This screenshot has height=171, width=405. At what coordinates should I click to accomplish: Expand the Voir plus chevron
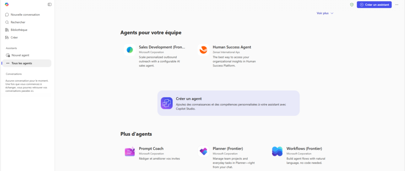(332, 13)
